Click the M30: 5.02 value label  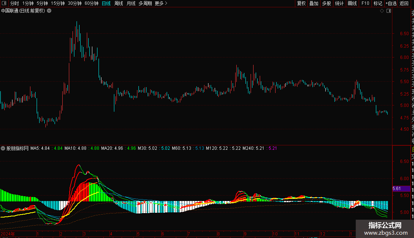[x=147, y=148]
